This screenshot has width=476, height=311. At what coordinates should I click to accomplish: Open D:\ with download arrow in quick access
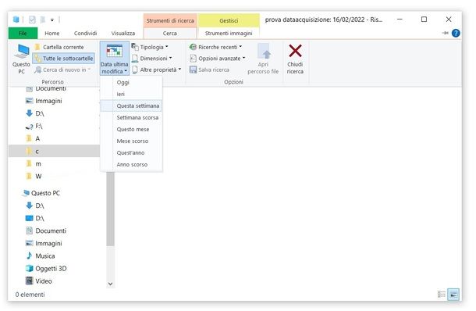click(35, 113)
